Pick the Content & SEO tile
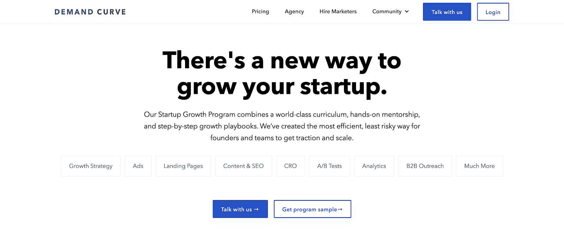 243,166
